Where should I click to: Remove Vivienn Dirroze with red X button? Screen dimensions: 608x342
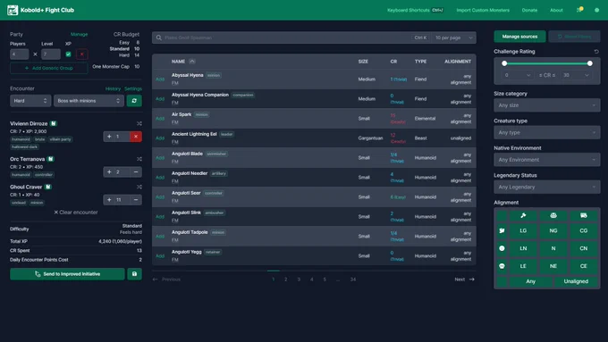click(136, 137)
